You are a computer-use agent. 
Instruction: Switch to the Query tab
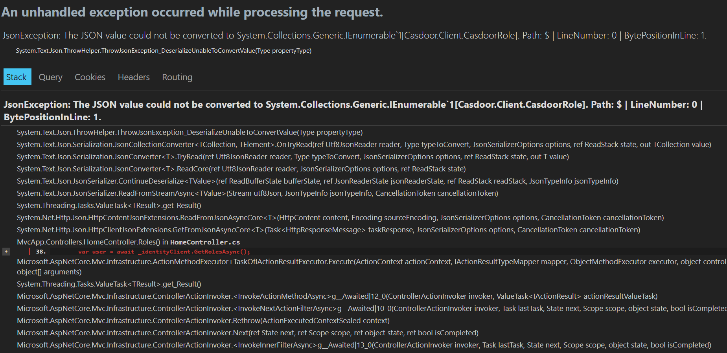pyautogui.click(x=50, y=77)
